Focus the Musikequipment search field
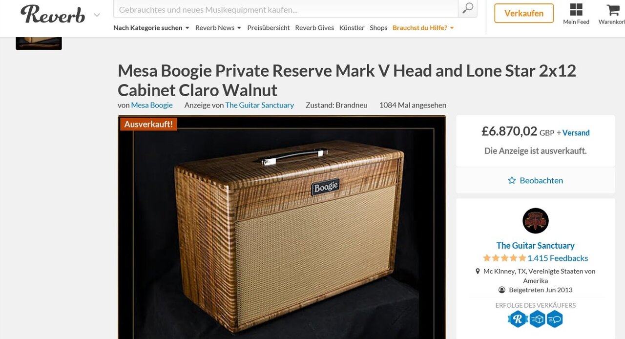This screenshot has width=625, height=339. tap(286, 9)
